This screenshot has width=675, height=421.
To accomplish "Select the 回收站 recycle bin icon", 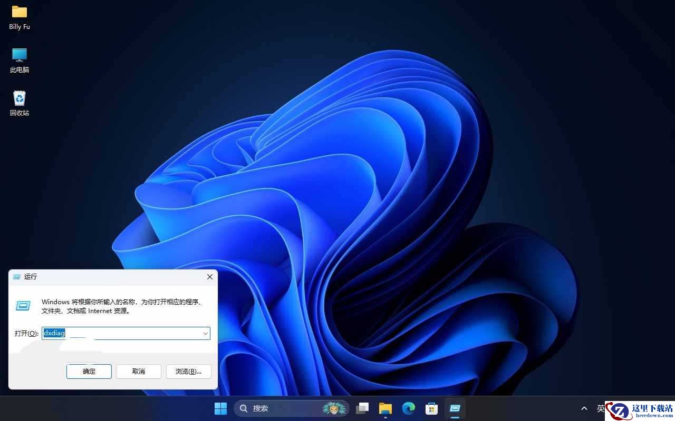I will click(20, 103).
